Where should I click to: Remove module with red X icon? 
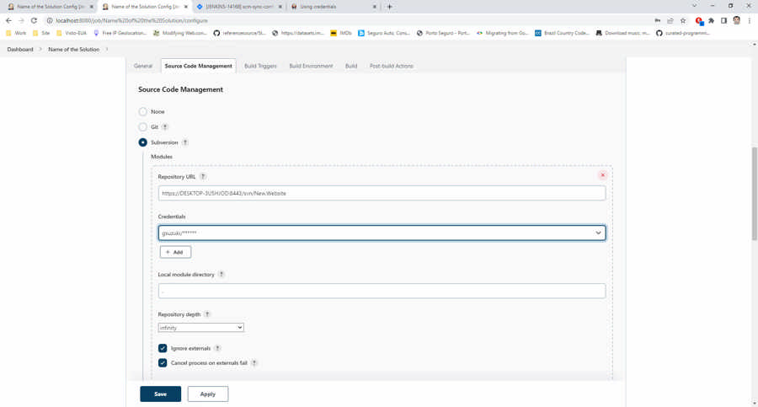603,175
